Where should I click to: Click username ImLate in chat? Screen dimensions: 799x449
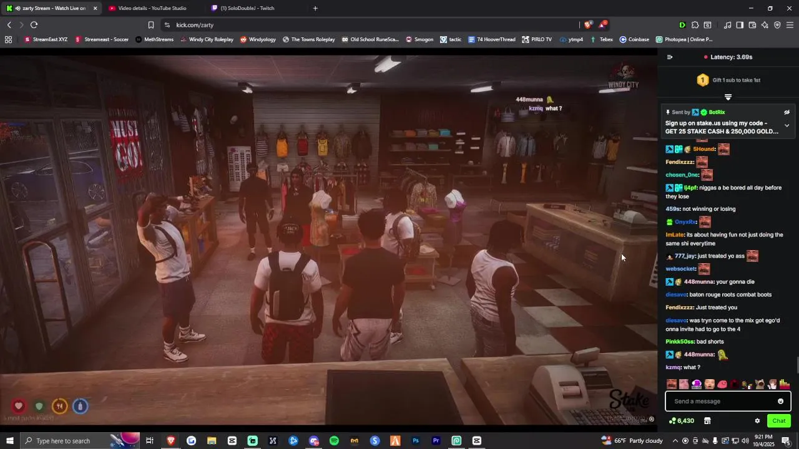(675, 234)
